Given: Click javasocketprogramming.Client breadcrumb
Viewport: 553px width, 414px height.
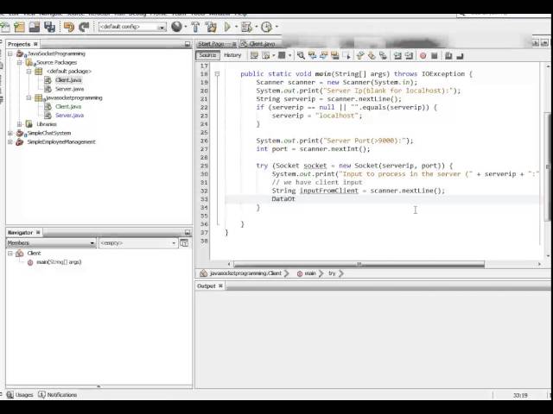Looking at the screenshot, I should [245, 273].
